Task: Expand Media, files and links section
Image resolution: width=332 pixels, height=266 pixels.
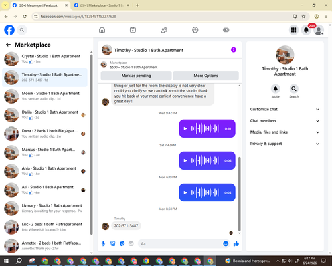Action: 285,132
